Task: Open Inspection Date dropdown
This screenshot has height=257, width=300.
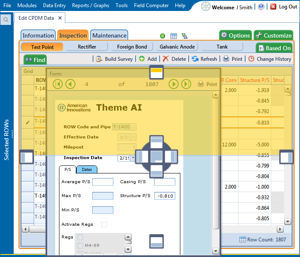Action: click(133, 158)
